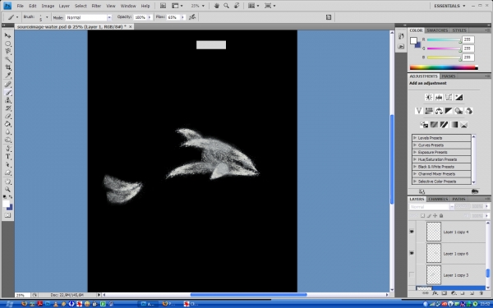Show Layer 1 copy 3
The width and height of the screenshot is (493, 308).
[412, 275]
